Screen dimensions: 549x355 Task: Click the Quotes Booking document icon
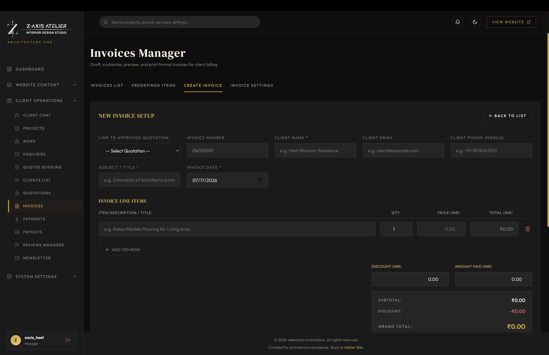(x=17, y=167)
